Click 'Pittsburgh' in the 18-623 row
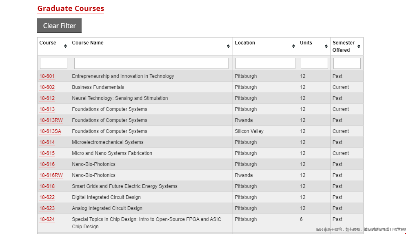 [246, 208]
